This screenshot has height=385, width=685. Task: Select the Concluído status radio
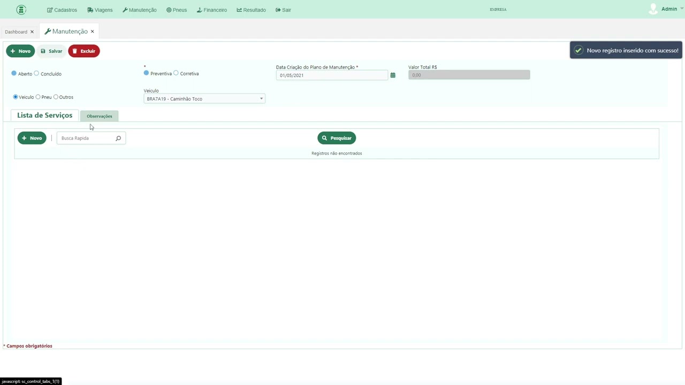click(x=36, y=73)
